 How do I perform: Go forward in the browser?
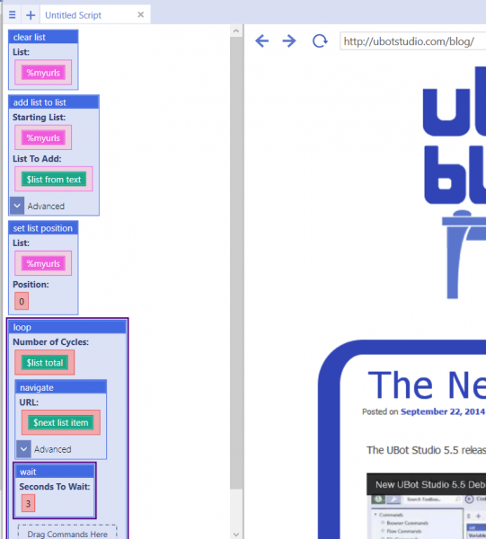[x=289, y=41]
